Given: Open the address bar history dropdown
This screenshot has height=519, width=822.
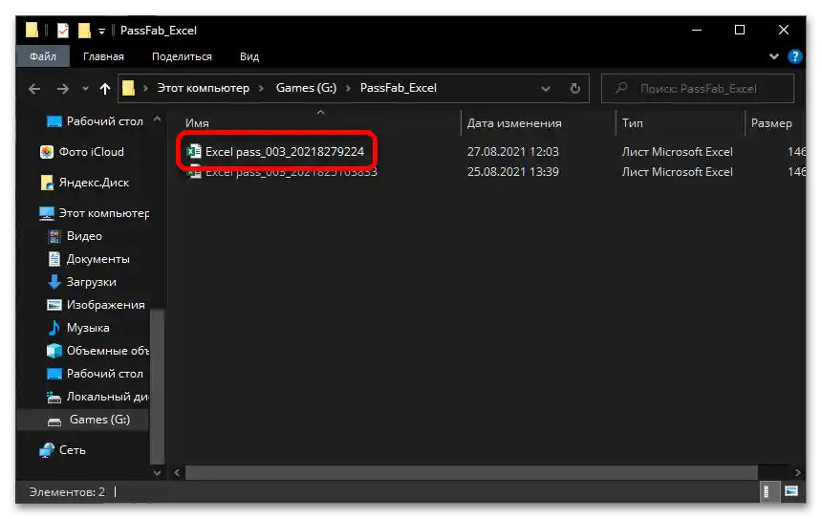Looking at the screenshot, I should coord(545,89).
